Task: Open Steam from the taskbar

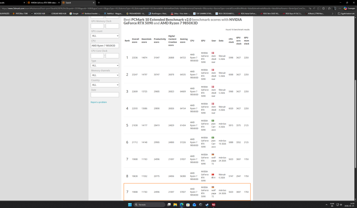Action: coord(207,204)
